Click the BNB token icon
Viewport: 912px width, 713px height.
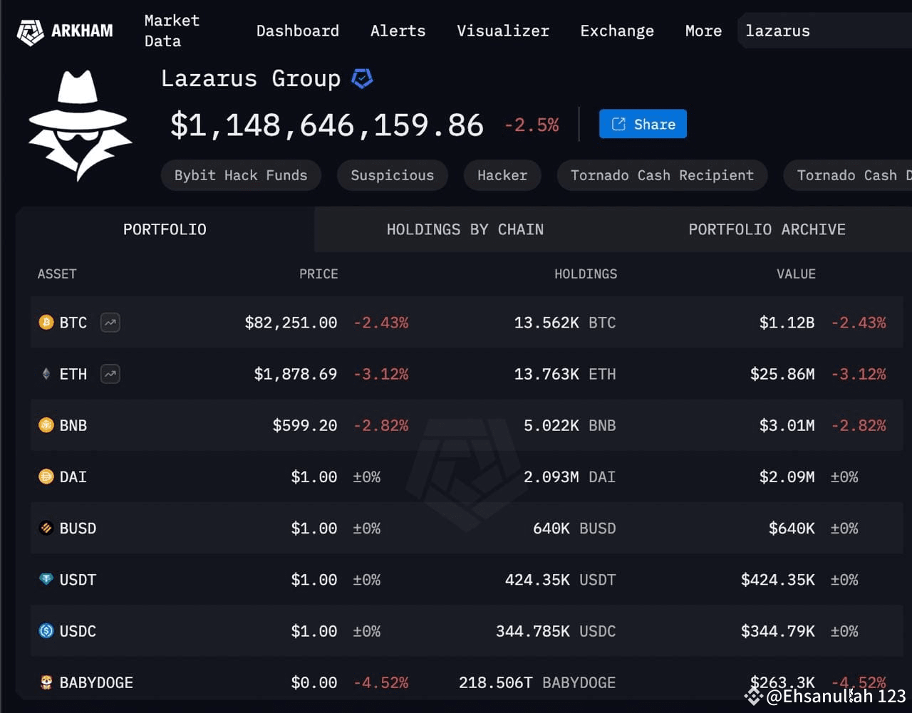(46, 425)
